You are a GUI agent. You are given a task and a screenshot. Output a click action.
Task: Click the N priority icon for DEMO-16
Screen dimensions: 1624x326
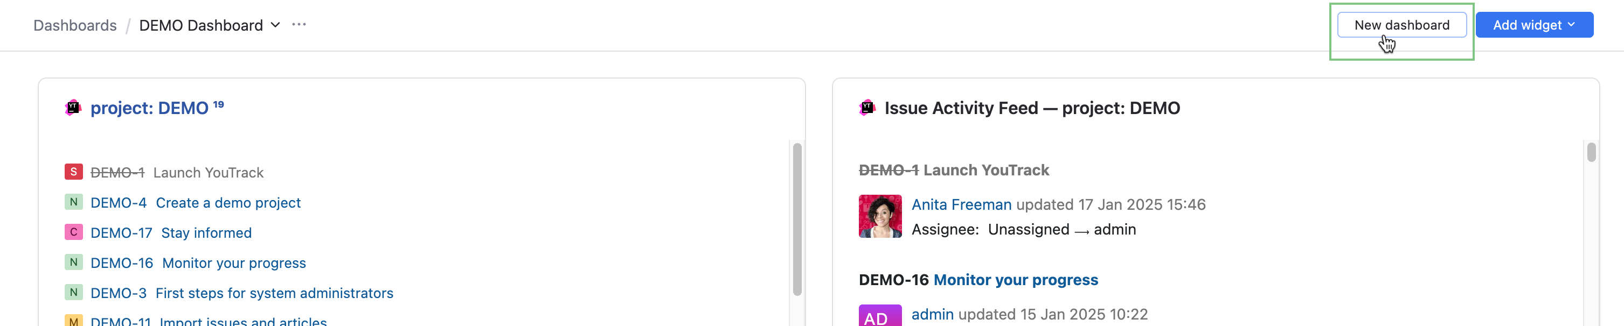[x=74, y=263]
